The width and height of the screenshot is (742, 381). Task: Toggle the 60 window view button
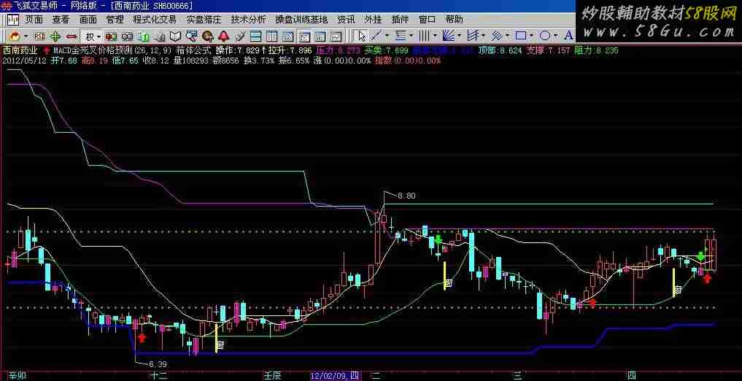click(288, 36)
